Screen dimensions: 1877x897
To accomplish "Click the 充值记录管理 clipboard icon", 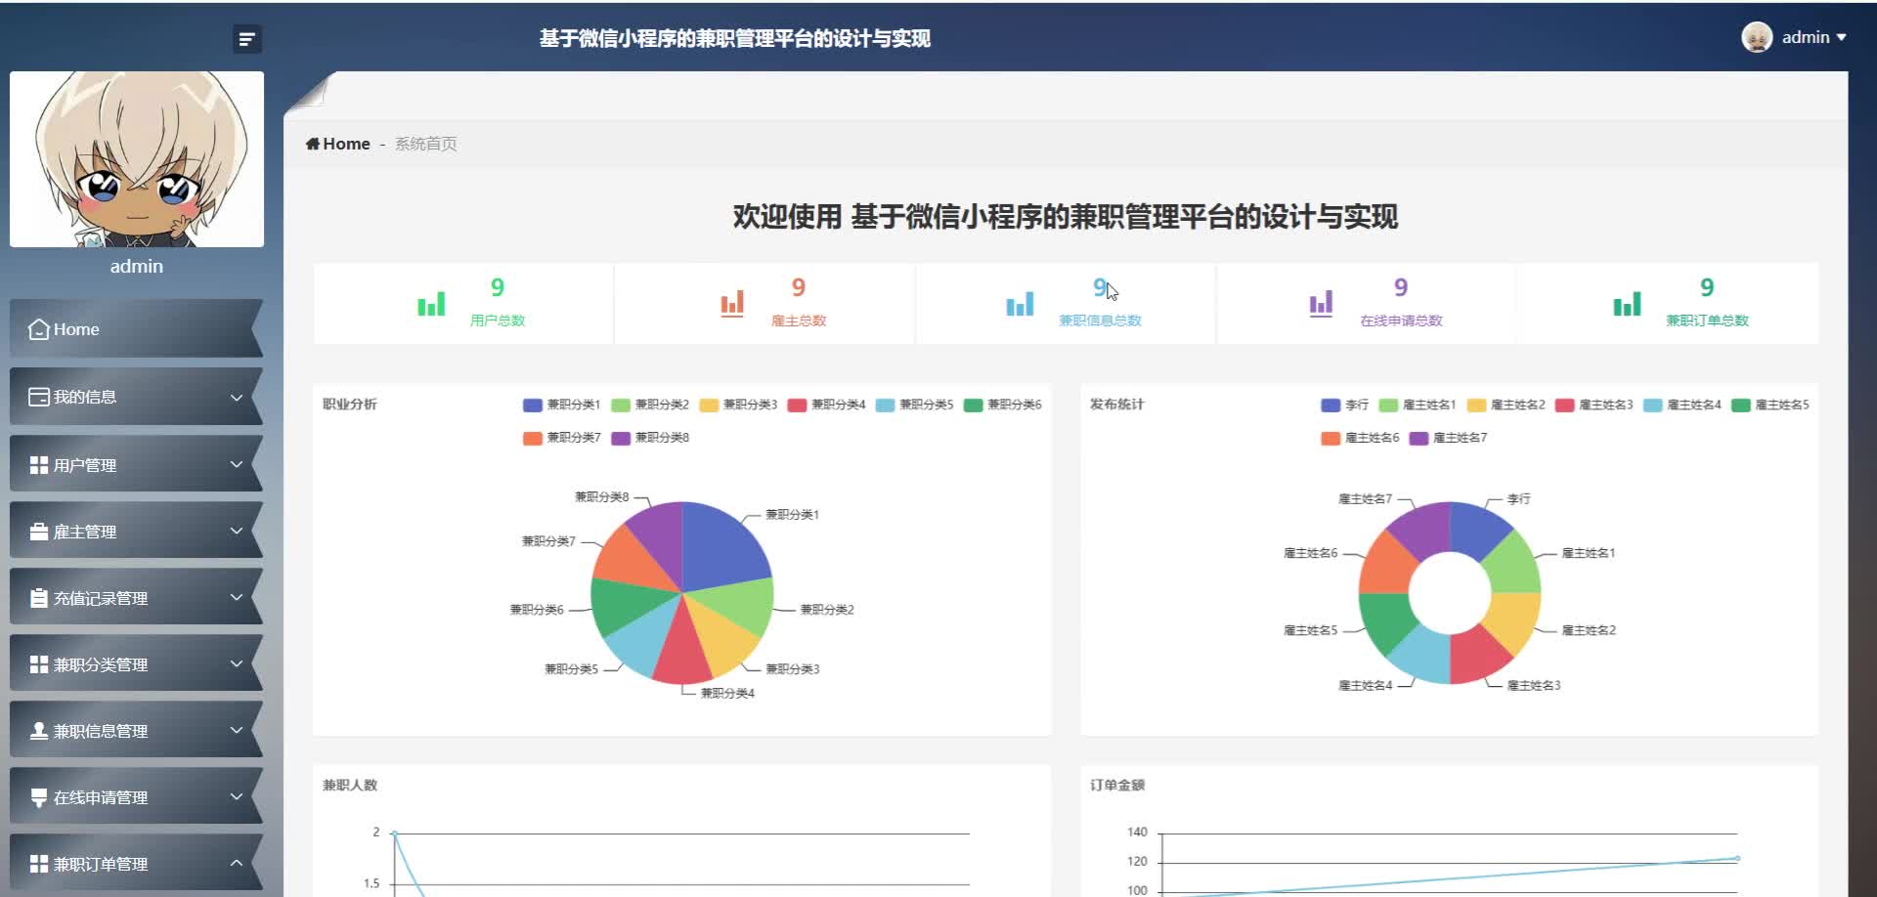I will coord(39,598).
